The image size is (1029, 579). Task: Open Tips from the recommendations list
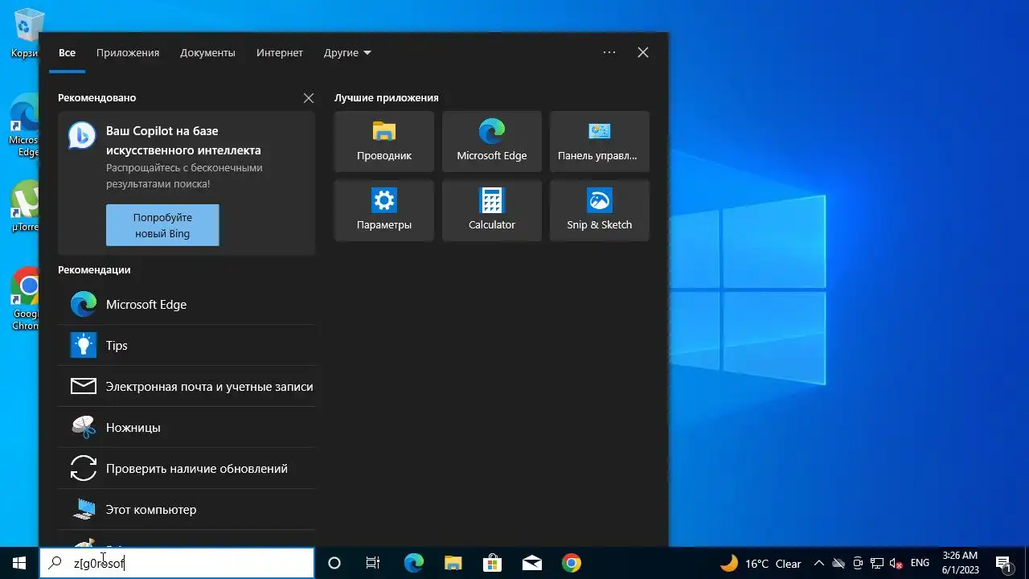[187, 346]
